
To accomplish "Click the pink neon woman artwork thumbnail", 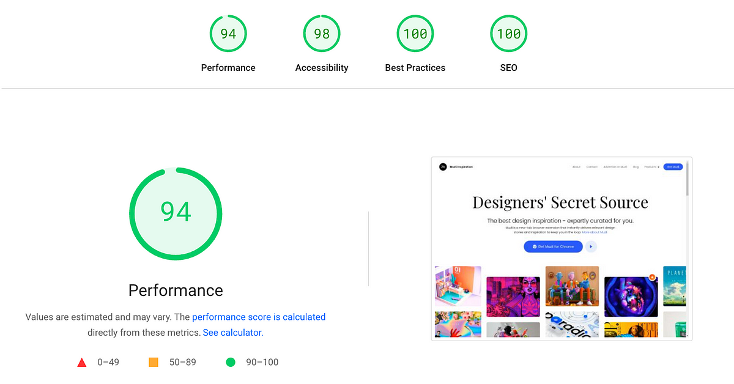I will (513, 297).
